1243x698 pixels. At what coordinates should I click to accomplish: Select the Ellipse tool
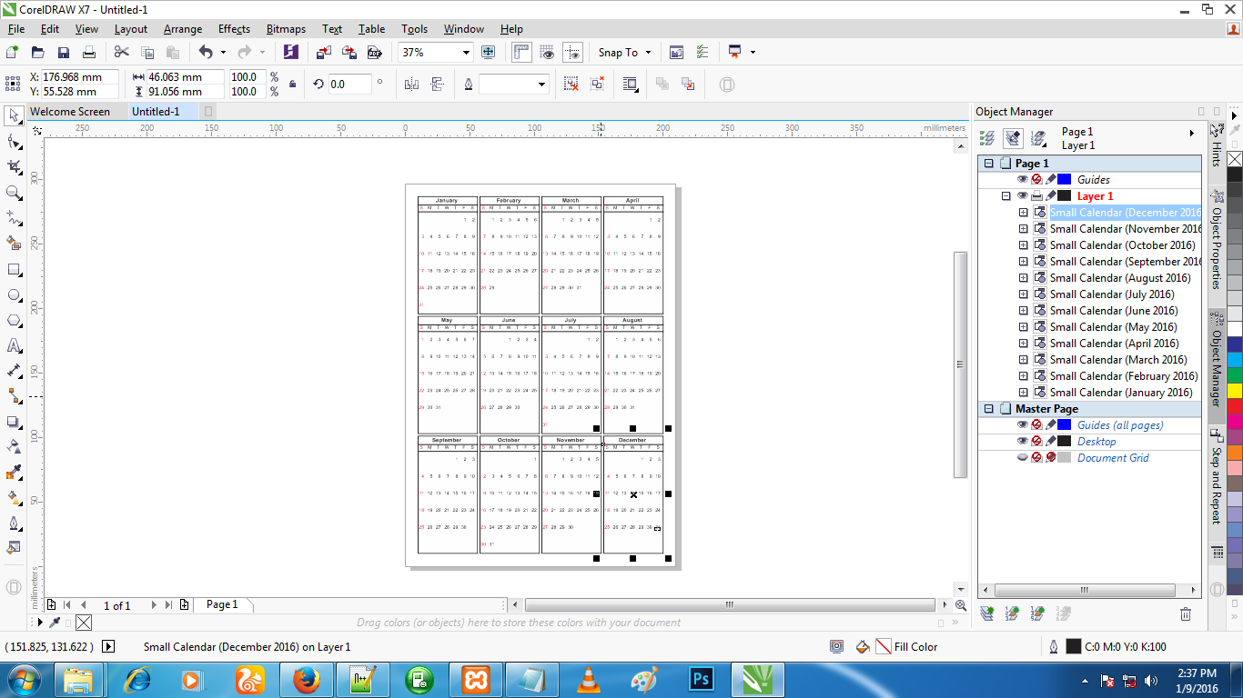coord(14,295)
